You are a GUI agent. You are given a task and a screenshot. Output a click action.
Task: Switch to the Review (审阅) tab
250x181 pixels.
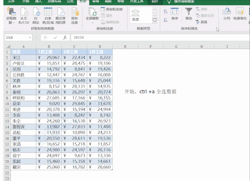(x=95, y=2)
